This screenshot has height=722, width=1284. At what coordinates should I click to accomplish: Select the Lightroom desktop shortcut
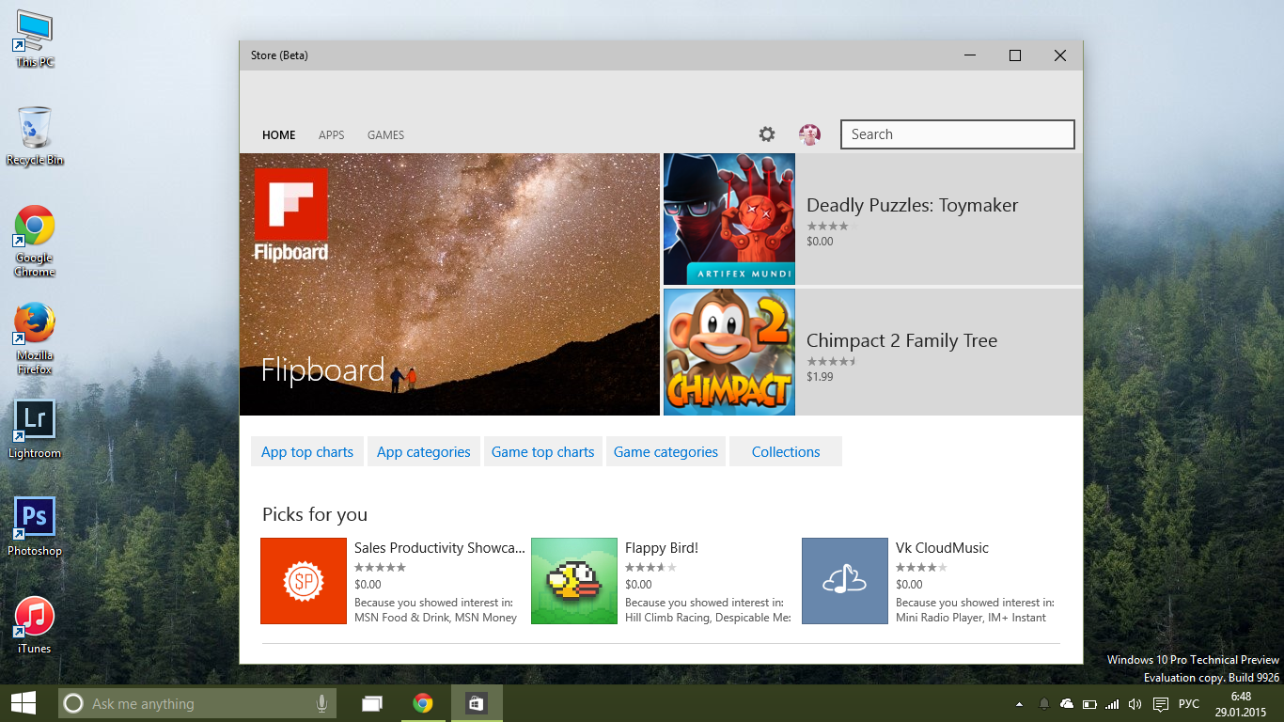(x=35, y=430)
